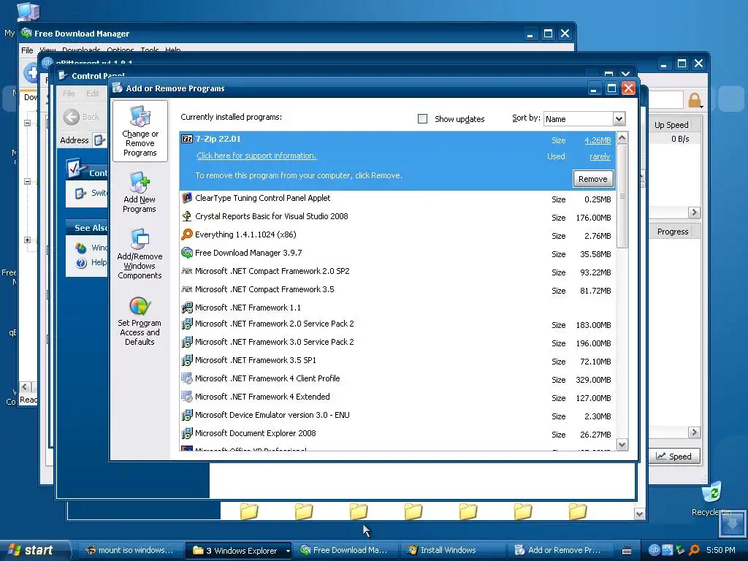Click the programs list scrollbar down arrow

click(622, 445)
